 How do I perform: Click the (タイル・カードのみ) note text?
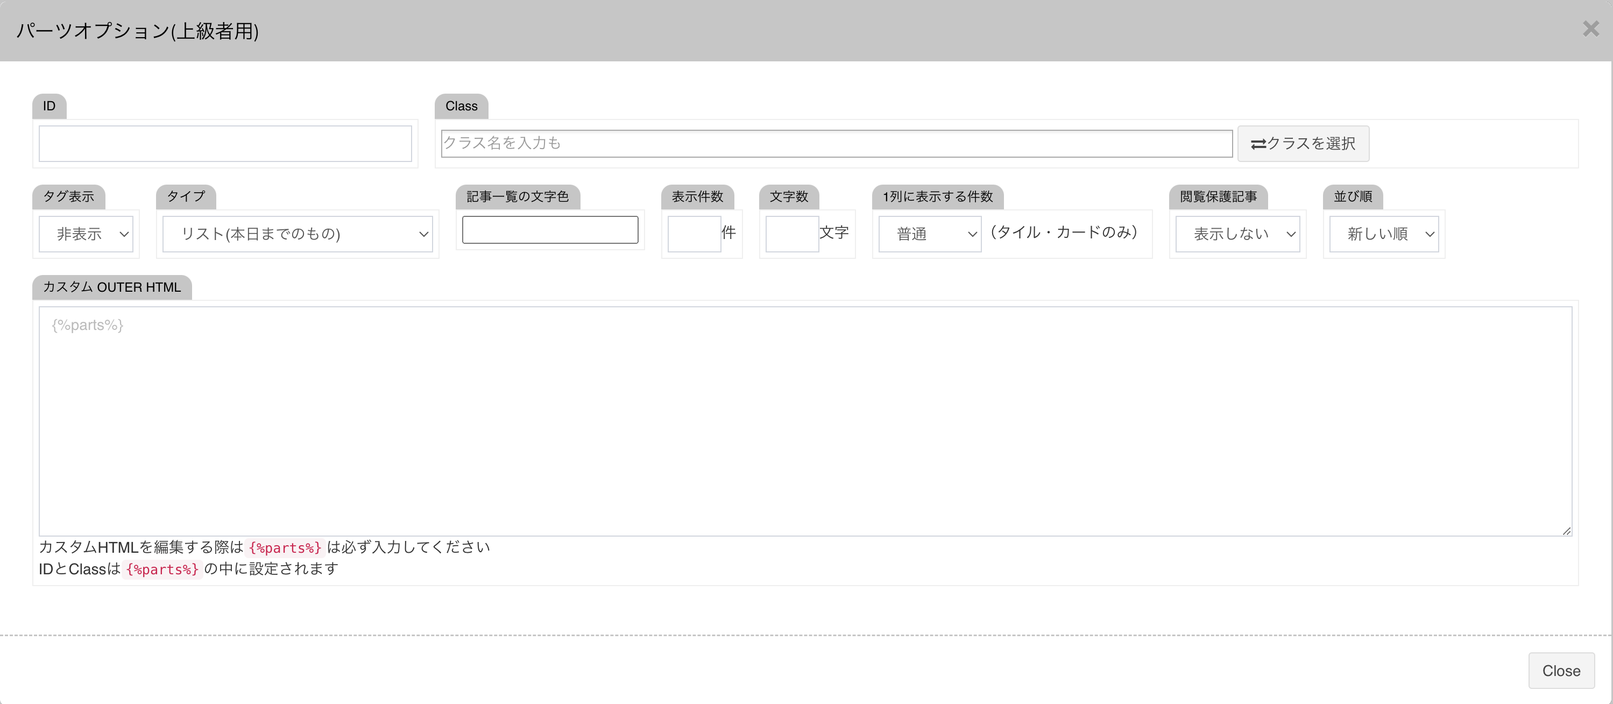coord(1064,233)
